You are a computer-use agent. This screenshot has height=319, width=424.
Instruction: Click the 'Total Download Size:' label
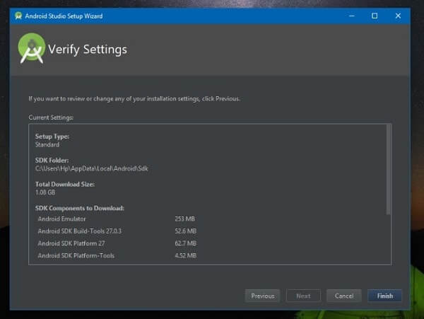[65, 185]
